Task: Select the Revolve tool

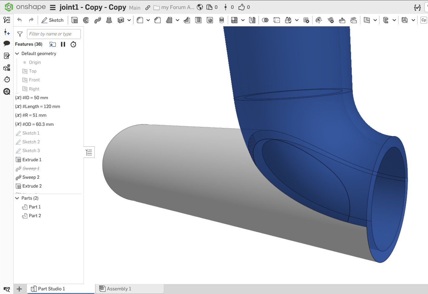Action: [86, 20]
